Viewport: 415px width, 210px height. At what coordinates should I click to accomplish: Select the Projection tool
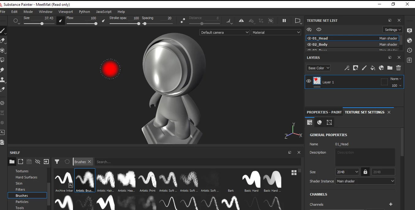2,50
